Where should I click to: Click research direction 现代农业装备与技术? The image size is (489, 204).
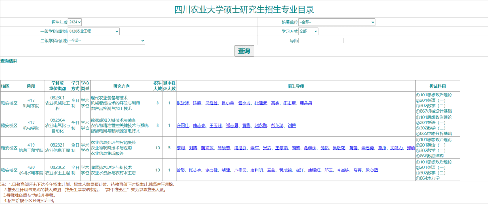pos(109,98)
